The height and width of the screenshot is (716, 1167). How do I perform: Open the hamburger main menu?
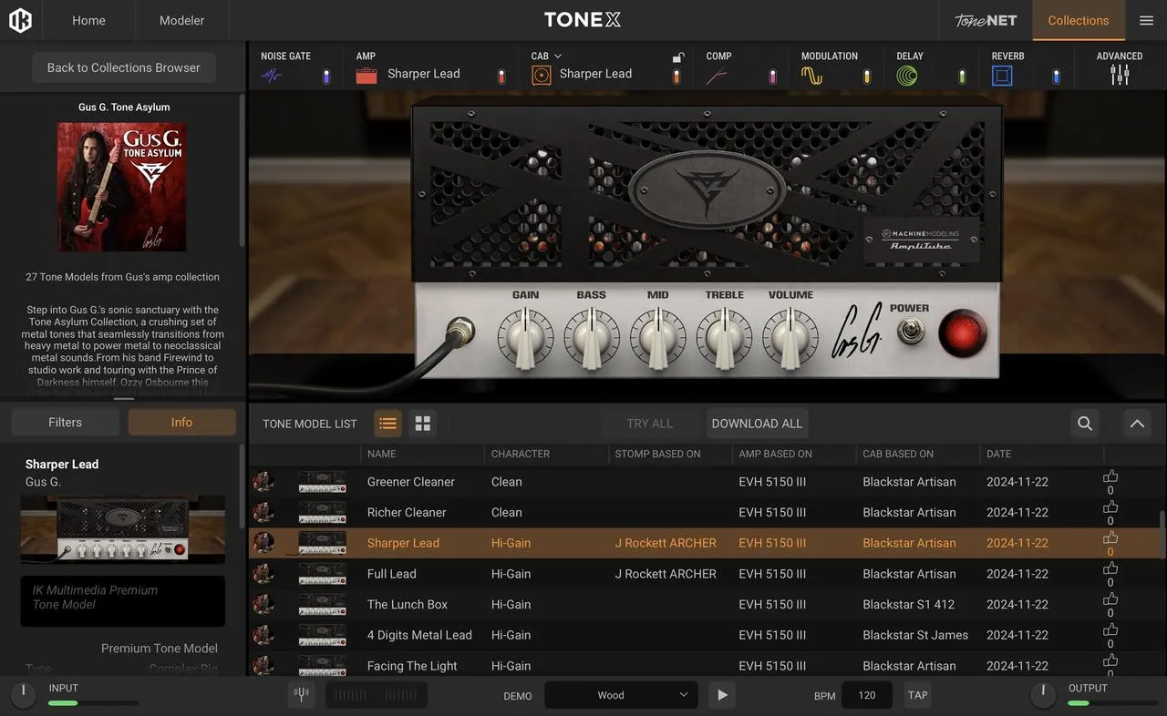(x=1146, y=20)
